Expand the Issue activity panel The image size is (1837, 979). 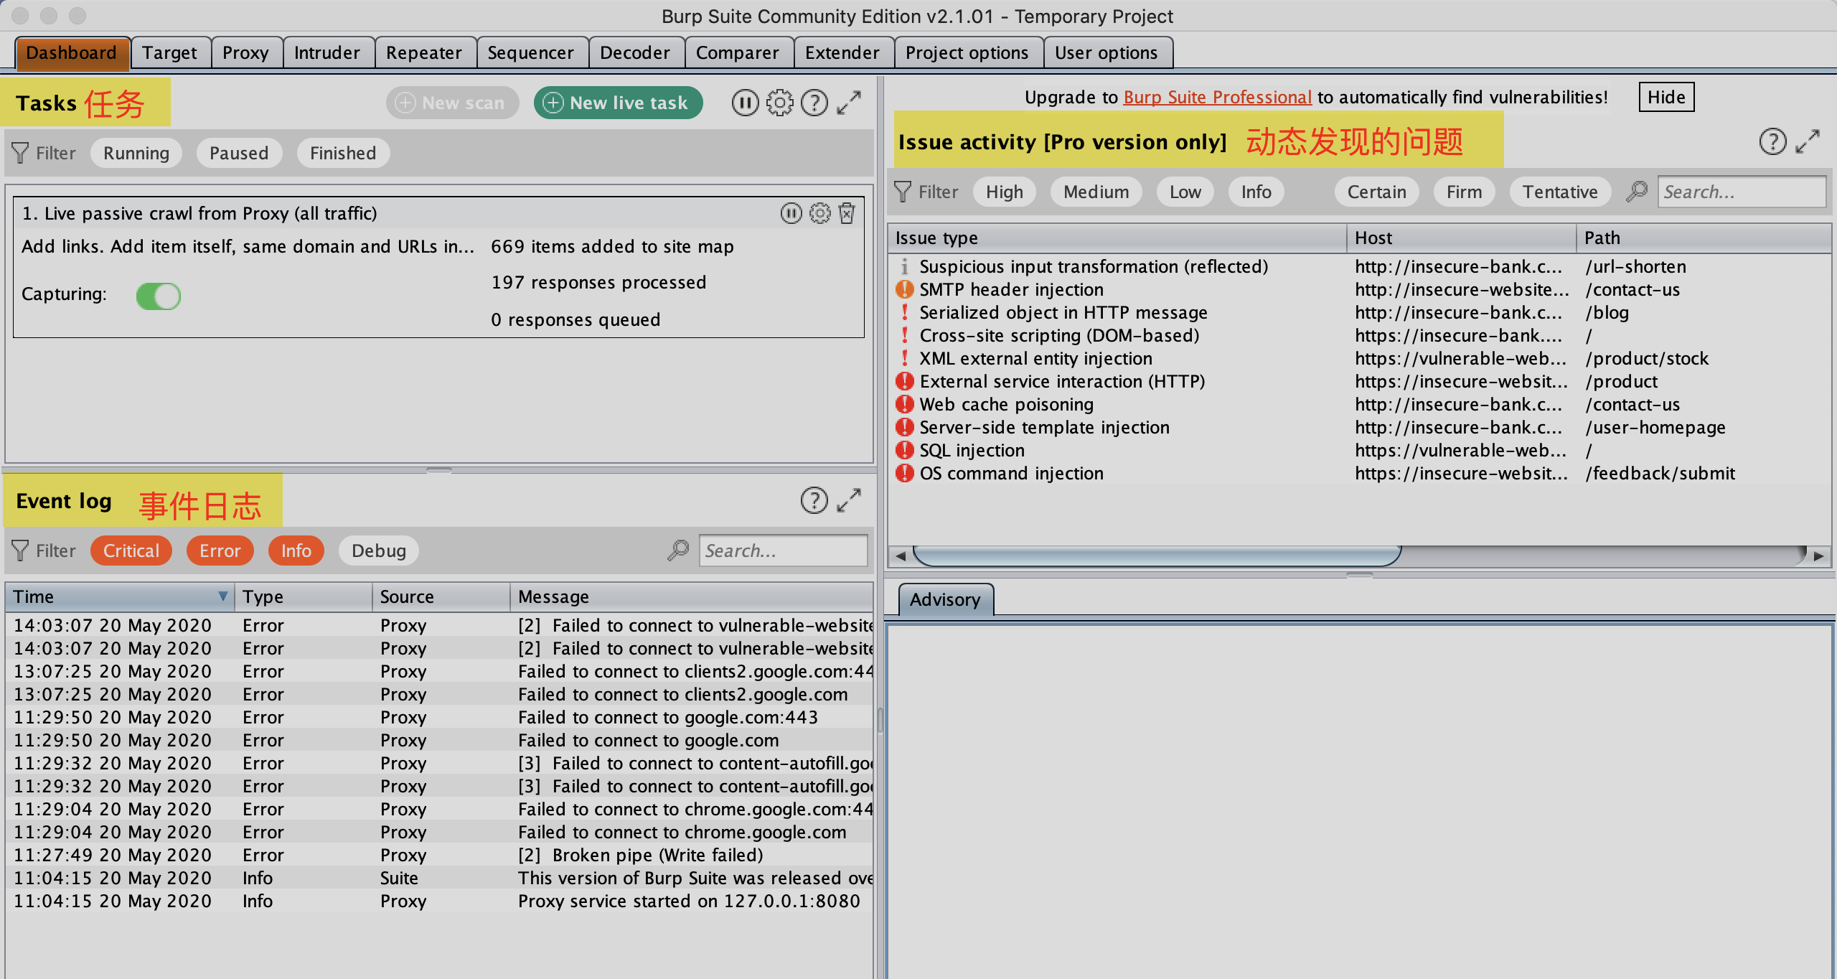coord(1807,141)
